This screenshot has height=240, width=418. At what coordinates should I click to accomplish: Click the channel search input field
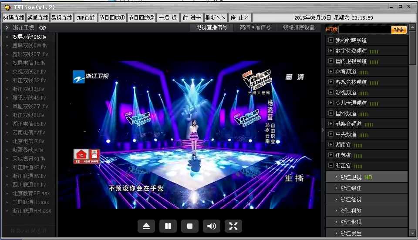click(x=365, y=30)
